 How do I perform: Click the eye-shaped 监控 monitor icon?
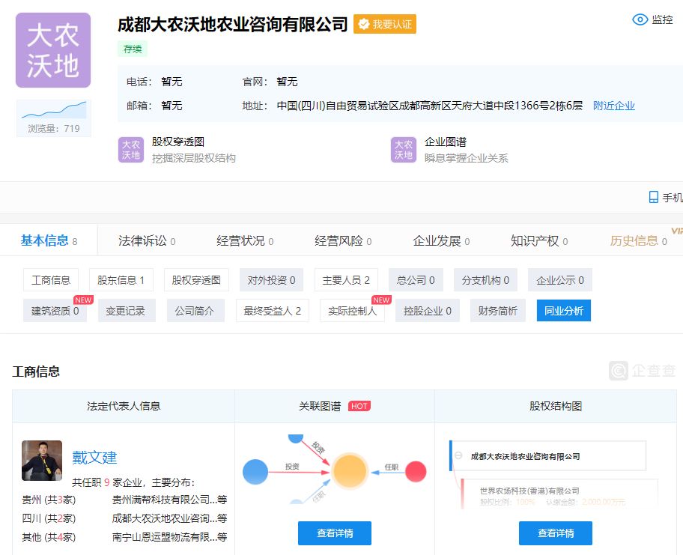[x=640, y=20]
